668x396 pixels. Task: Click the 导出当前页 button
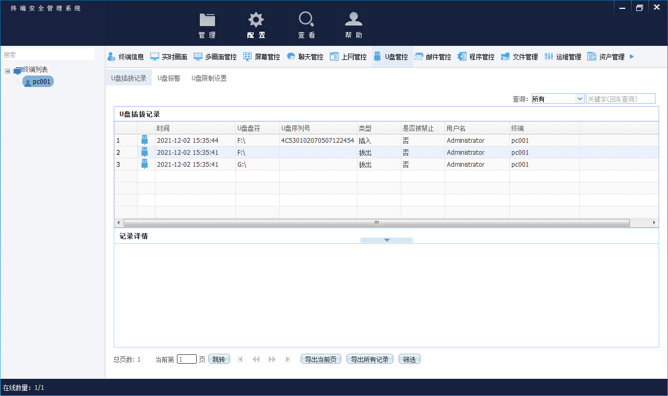tap(321, 359)
